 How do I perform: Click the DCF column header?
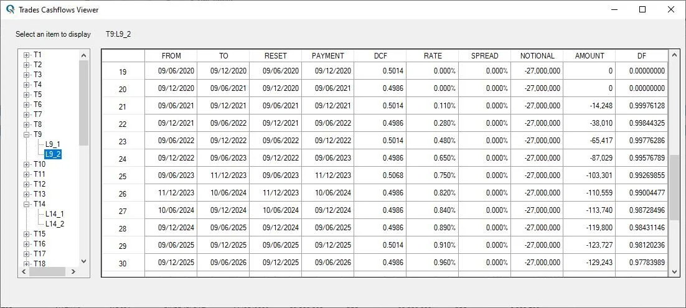tap(380, 56)
